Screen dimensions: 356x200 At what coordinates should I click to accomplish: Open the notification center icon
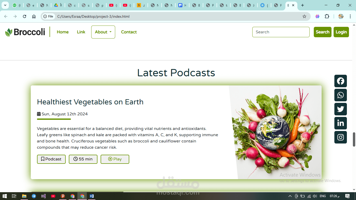[347, 196]
